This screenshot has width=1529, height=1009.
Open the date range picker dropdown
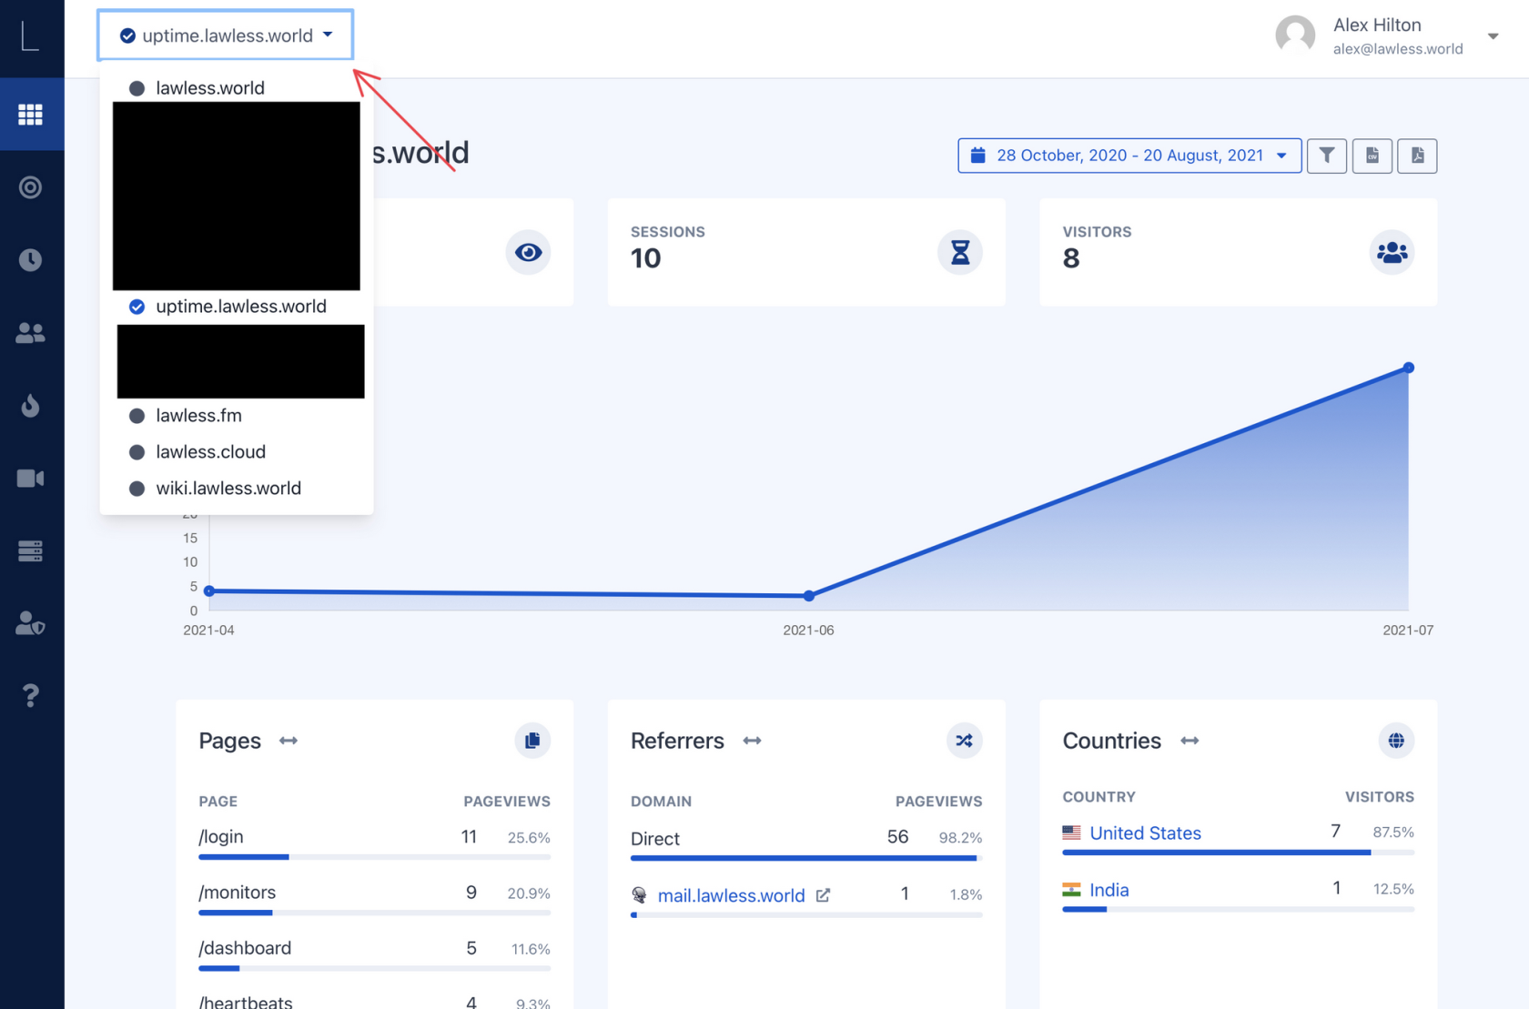coord(1129,156)
